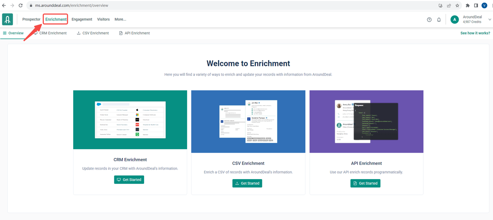This screenshot has height=220, width=493.
Task: Click Get Started under CRM Enrichment
Action: pos(129,180)
